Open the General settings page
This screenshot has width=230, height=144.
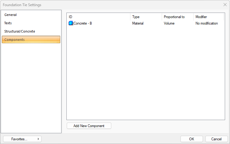pos(10,15)
